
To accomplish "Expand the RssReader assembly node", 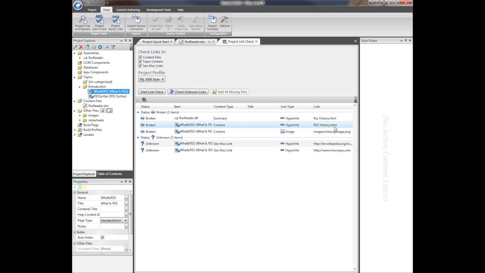I will coord(80,58).
